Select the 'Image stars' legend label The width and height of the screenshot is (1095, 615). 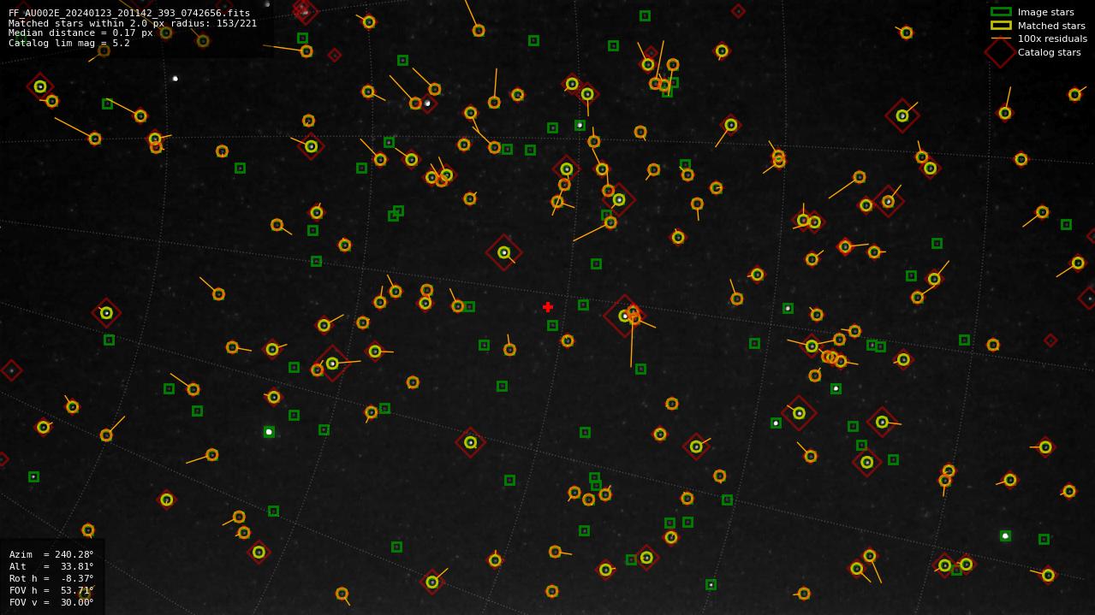click(x=1045, y=12)
